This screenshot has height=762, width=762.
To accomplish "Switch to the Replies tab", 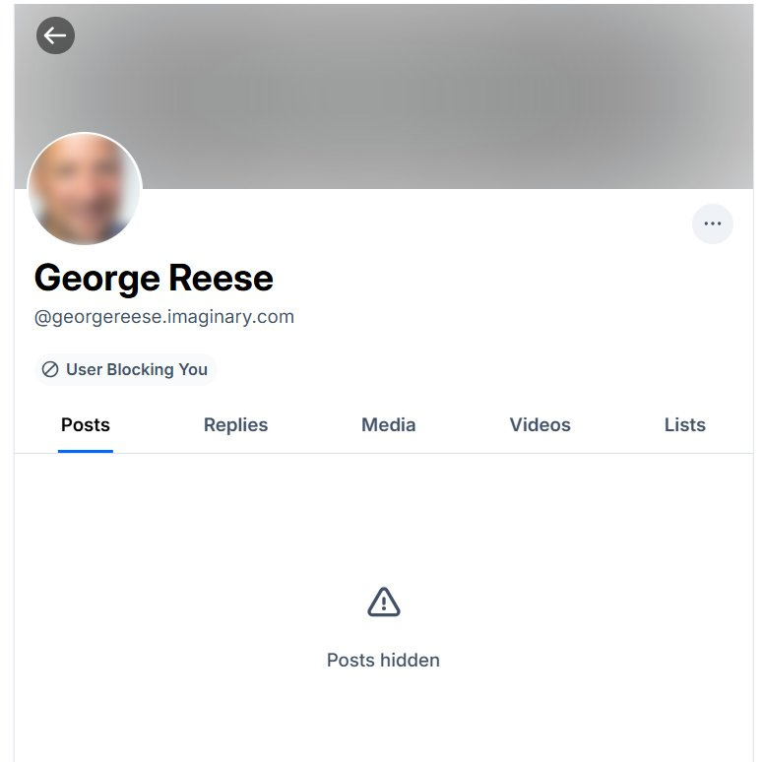I will click(x=235, y=425).
